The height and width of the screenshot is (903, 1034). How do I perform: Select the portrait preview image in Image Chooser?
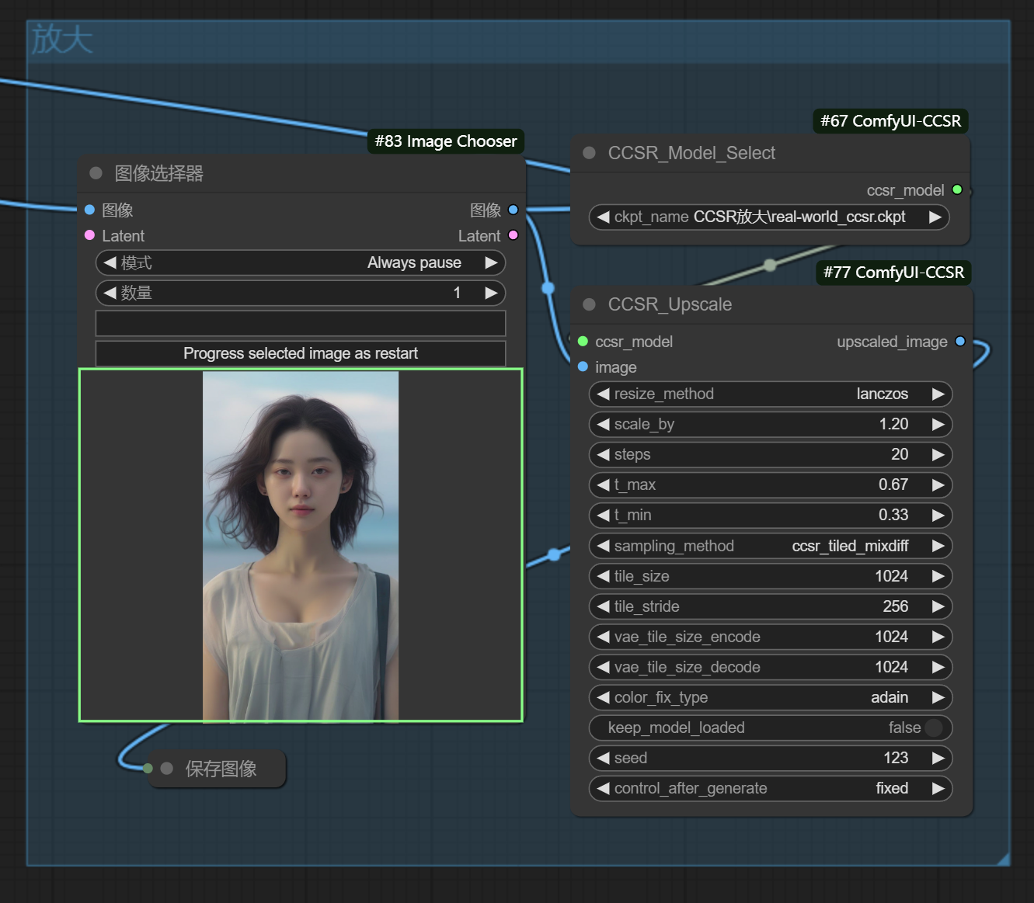pos(301,546)
